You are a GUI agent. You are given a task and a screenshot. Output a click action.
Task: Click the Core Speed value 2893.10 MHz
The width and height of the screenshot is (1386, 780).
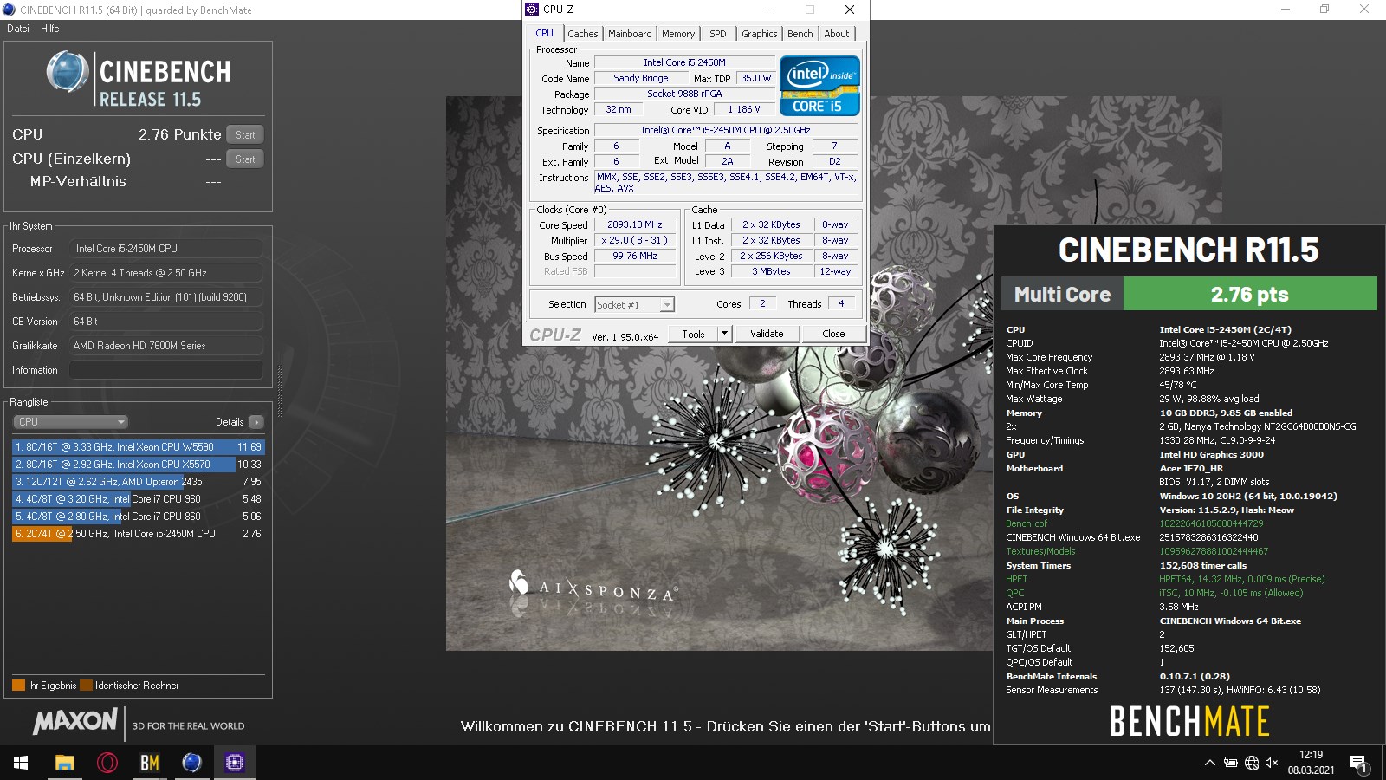tap(635, 224)
